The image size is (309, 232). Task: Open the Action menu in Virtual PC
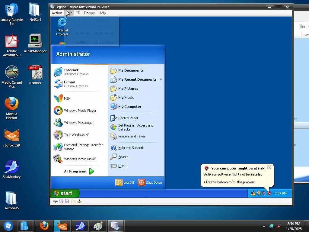[x=57, y=13]
